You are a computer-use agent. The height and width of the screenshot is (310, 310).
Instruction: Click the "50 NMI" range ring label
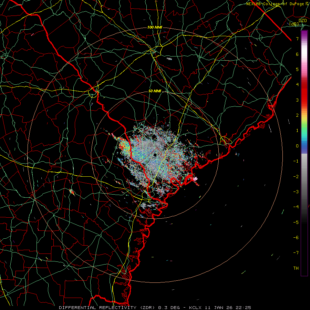pos(155,91)
